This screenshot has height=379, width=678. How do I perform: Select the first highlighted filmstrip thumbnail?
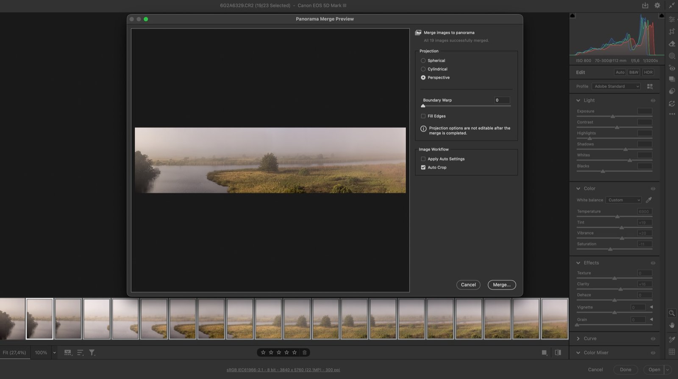click(x=39, y=319)
